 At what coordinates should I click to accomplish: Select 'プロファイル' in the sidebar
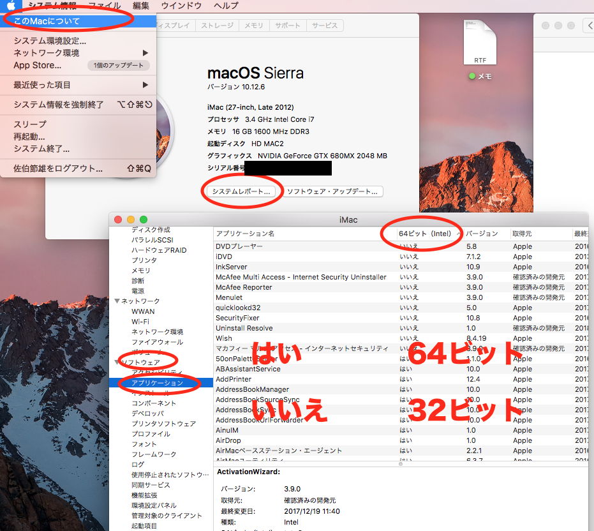tap(151, 434)
